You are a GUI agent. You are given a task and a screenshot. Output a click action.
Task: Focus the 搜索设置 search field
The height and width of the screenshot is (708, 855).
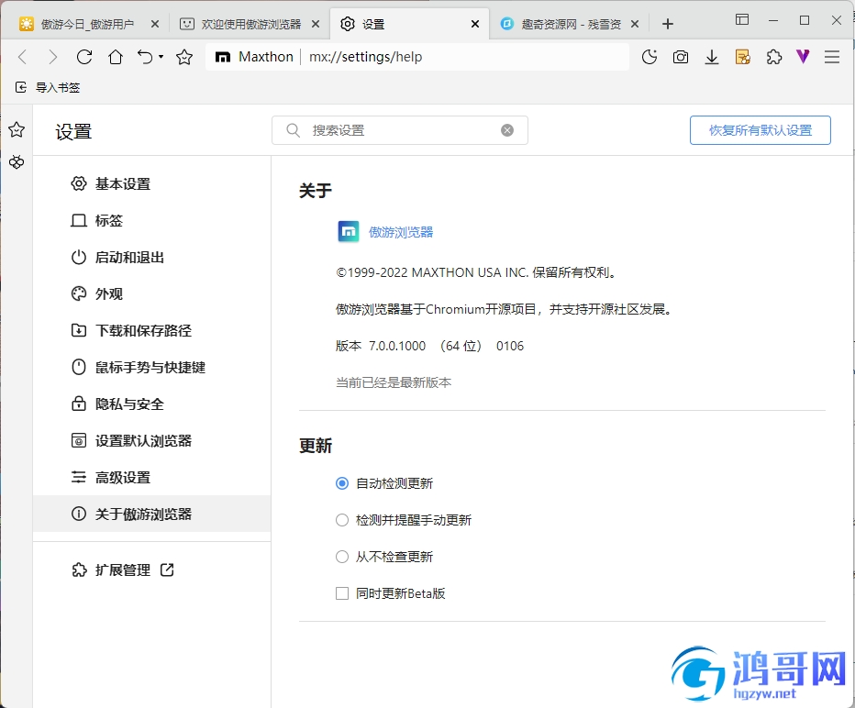pos(400,130)
